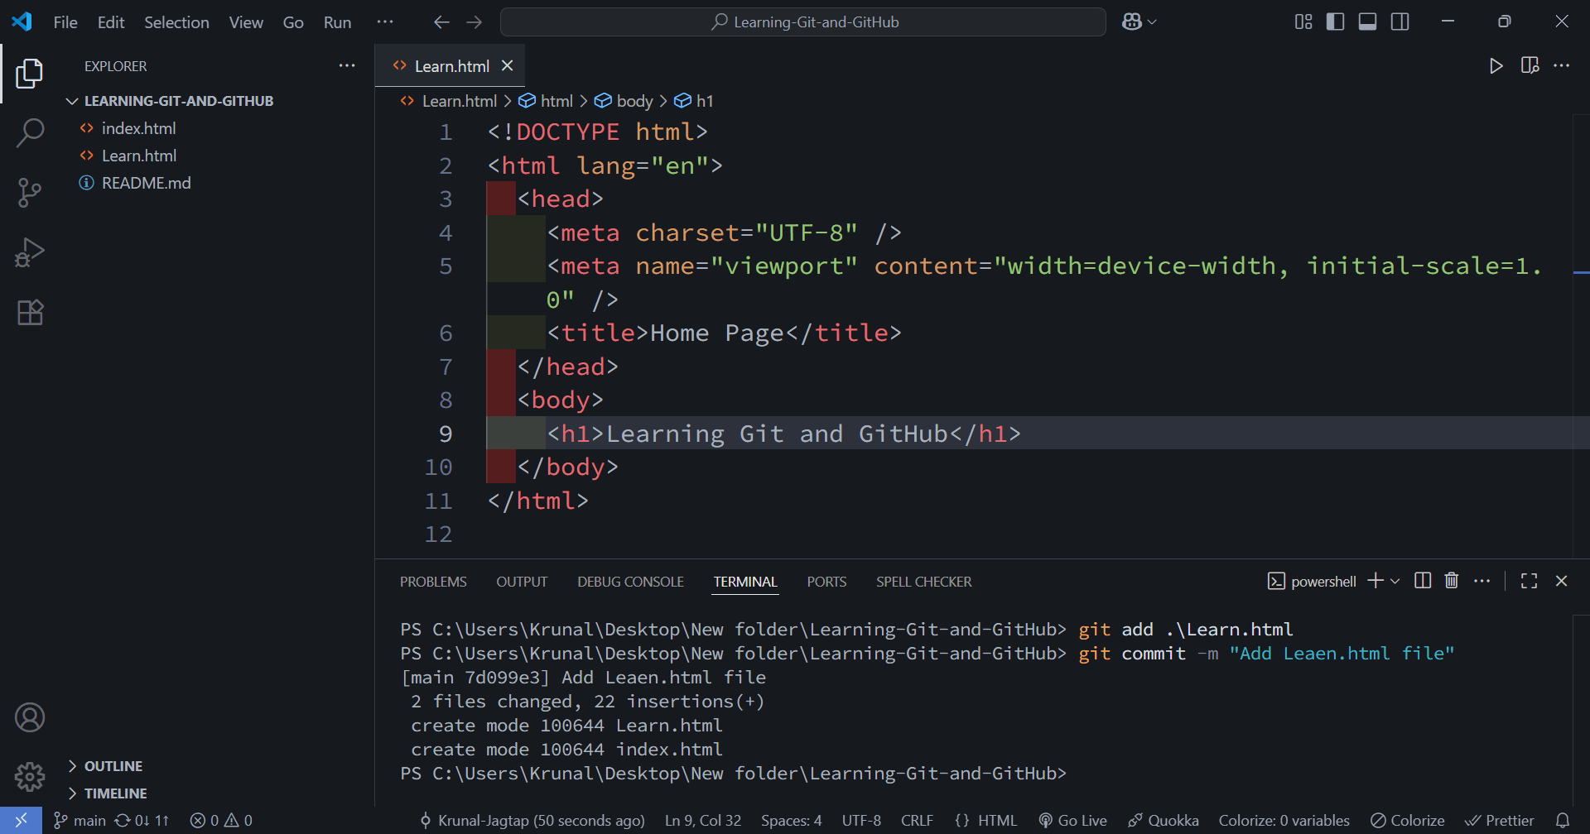The image size is (1590, 834).
Task: Toggle Secondary Side Bar visibility
Action: point(1400,22)
